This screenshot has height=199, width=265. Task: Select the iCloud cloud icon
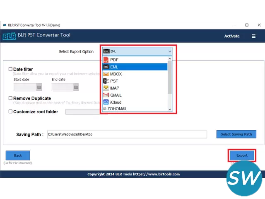coord(106,102)
